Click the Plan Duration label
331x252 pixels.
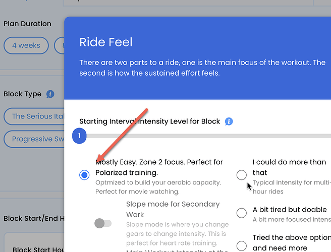point(27,24)
